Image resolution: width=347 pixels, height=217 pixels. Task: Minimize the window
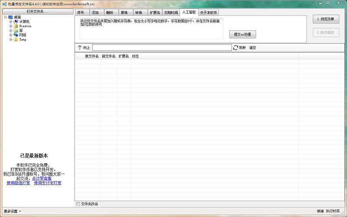(x=320, y=3)
